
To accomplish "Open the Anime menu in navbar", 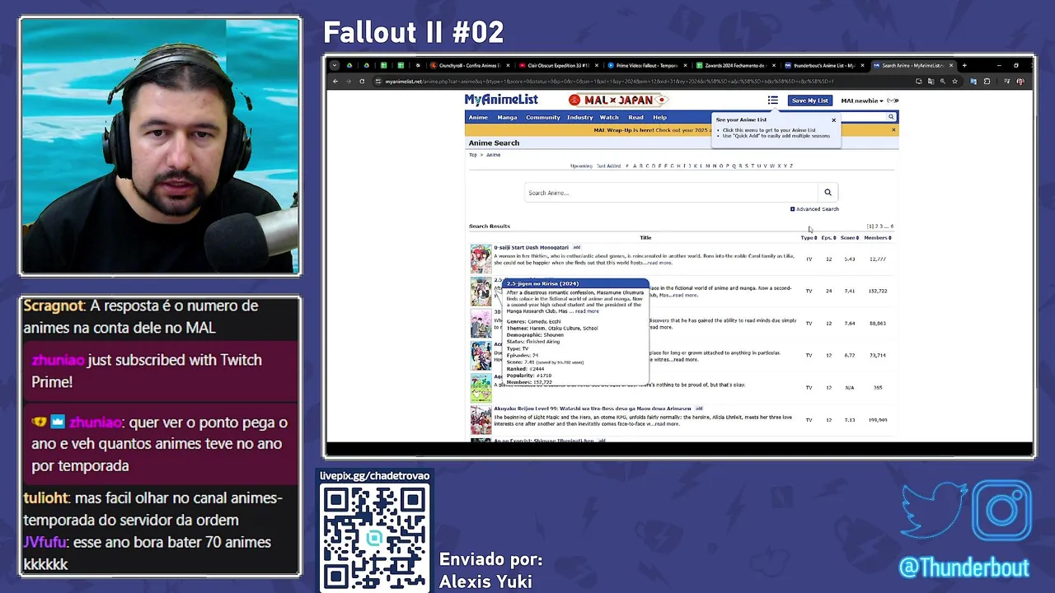I will tap(478, 117).
